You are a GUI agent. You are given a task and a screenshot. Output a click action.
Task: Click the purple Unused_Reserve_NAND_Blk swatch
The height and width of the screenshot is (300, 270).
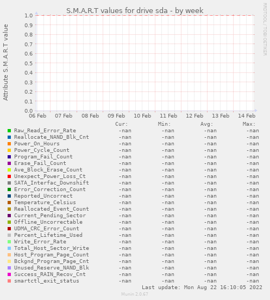(9, 268)
